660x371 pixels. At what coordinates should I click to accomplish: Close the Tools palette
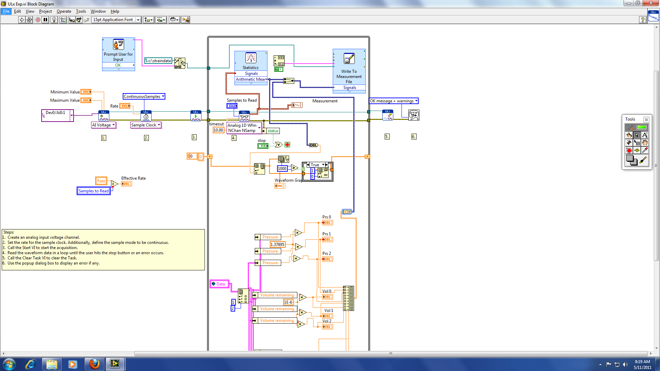point(646,120)
